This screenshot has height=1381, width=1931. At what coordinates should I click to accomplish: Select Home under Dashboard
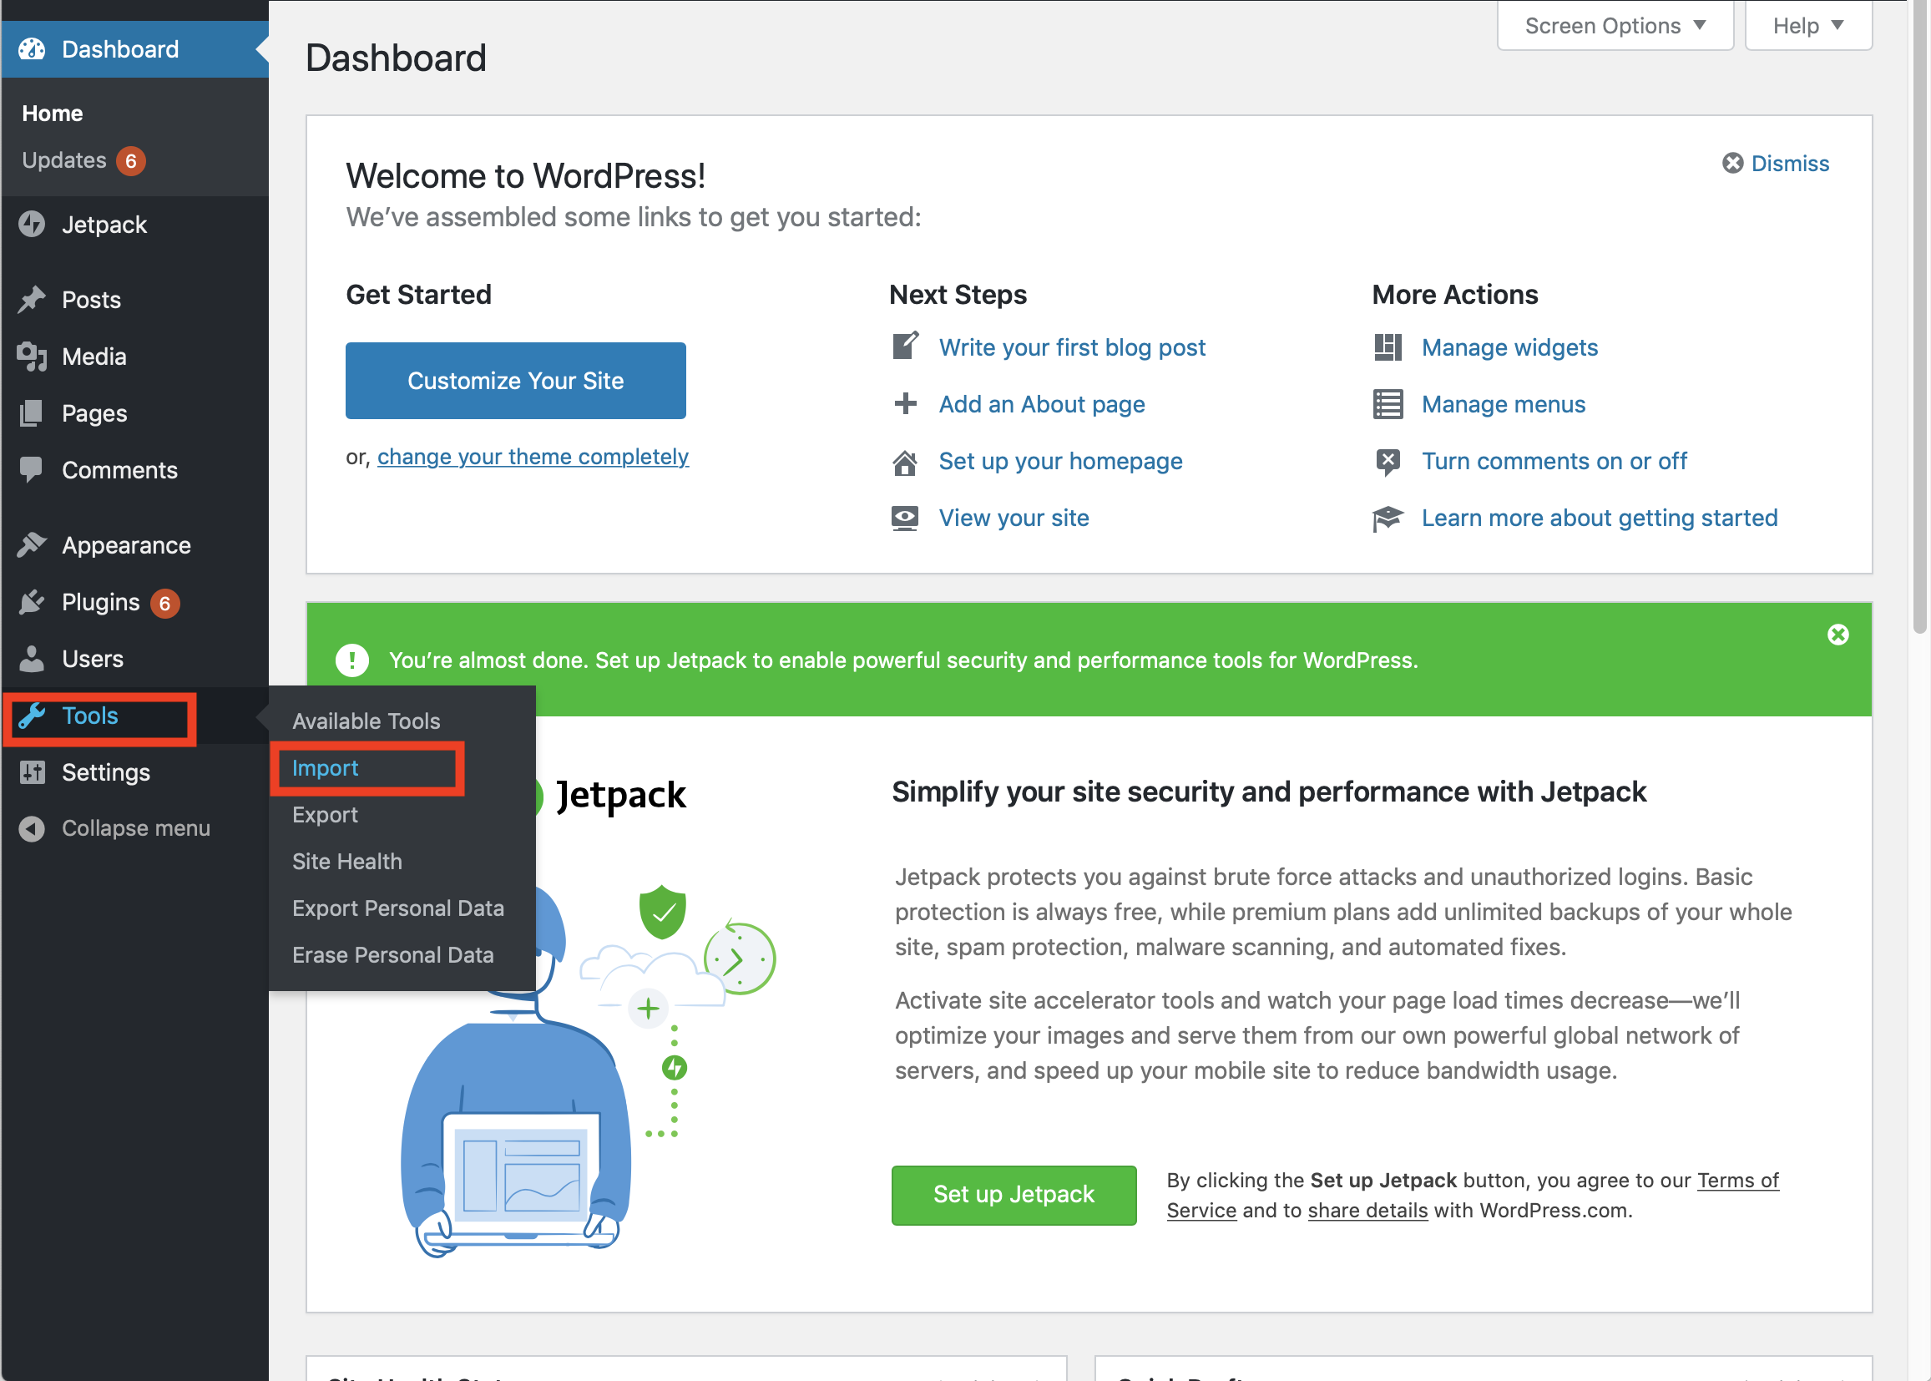[52, 113]
